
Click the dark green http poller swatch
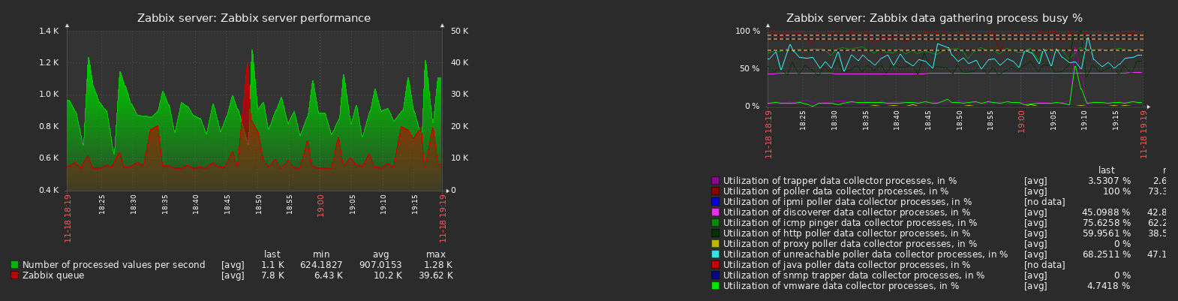coord(715,233)
